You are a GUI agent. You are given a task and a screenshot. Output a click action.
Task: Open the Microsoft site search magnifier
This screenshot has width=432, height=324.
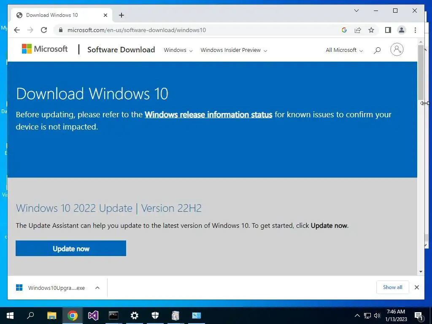point(377,50)
